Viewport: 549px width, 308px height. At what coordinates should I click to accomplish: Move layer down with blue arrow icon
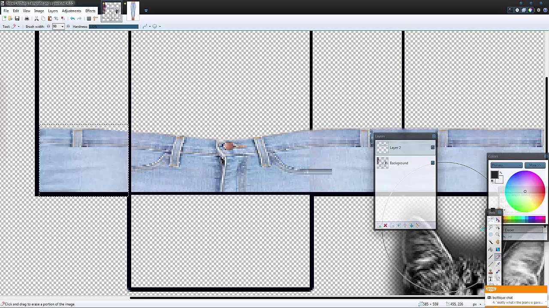click(411, 225)
